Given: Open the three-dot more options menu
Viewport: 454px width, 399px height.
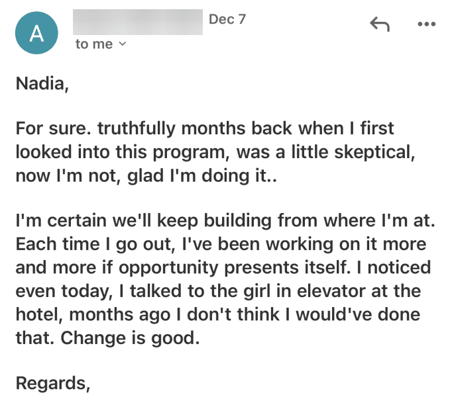Looking at the screenshot, I should 426,24.
